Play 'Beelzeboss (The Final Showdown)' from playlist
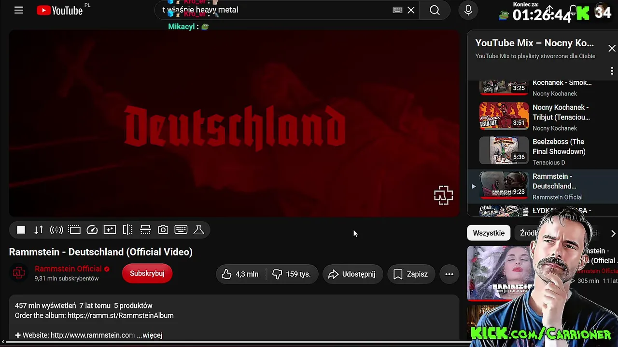This screenshot has height=347, width=618. pos(559,147)
